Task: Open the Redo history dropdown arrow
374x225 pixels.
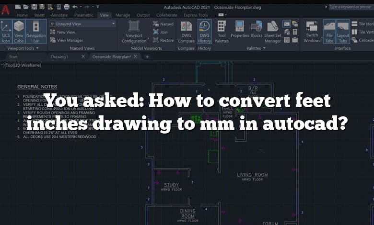Action: click(x=93, y=7)
